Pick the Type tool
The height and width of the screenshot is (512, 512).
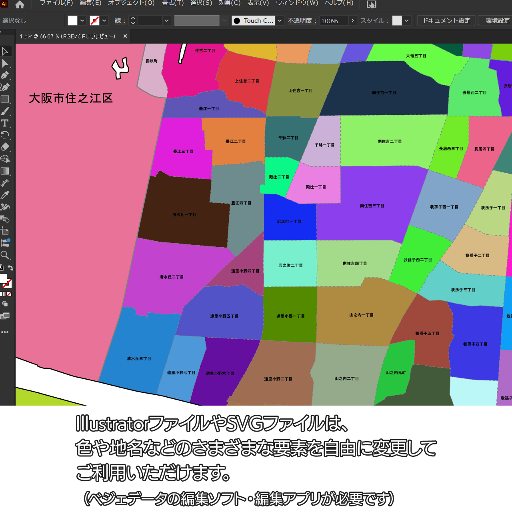(x=5, y=123)
